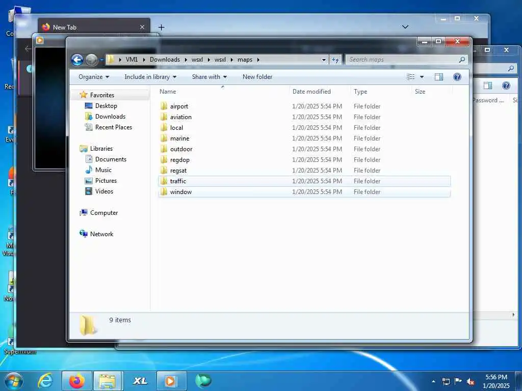Open the Documents library
Viewport: 522px width, 391px height.
pos(111,159)
